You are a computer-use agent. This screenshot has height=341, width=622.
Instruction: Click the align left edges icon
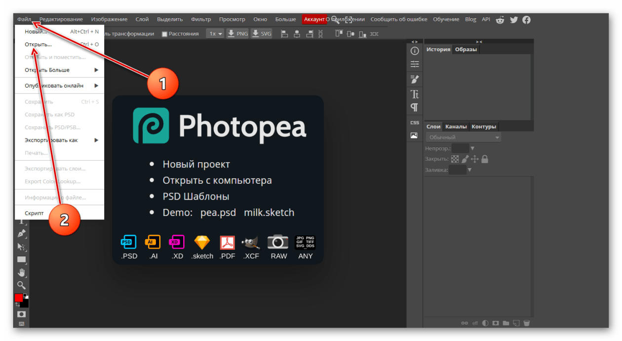pyautogui.click(x=284, y=34)
